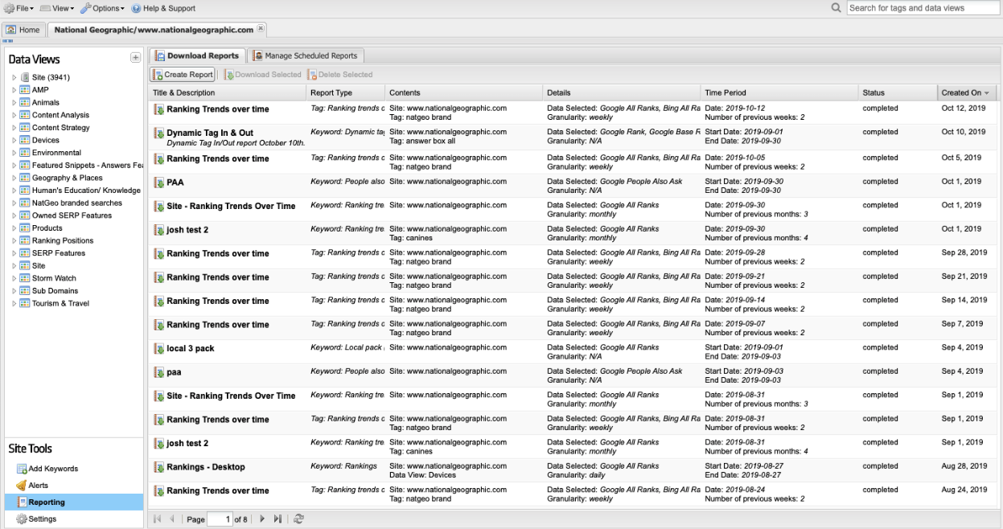The width and height of the screenshot is (1003, 529).
Task: Open Help & Support
Action: tap(163, 8)
